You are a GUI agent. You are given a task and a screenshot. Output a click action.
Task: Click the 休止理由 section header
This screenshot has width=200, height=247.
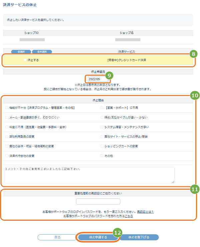click(x=98, y=100)
